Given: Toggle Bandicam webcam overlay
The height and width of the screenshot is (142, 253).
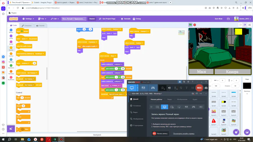Looking at the screenshot, I should pos(163,88).
